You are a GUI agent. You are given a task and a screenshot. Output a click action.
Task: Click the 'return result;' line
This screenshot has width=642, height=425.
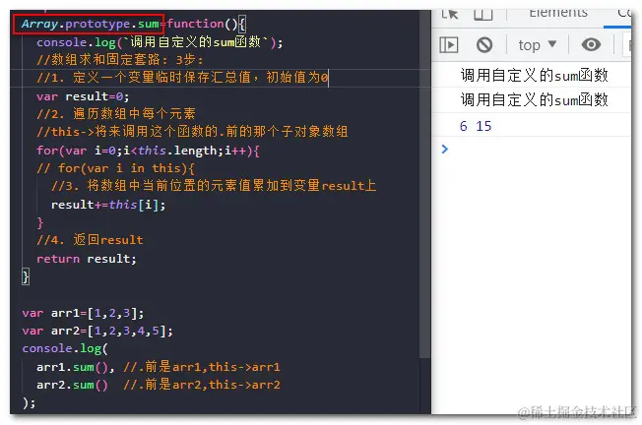pos(86,259)
